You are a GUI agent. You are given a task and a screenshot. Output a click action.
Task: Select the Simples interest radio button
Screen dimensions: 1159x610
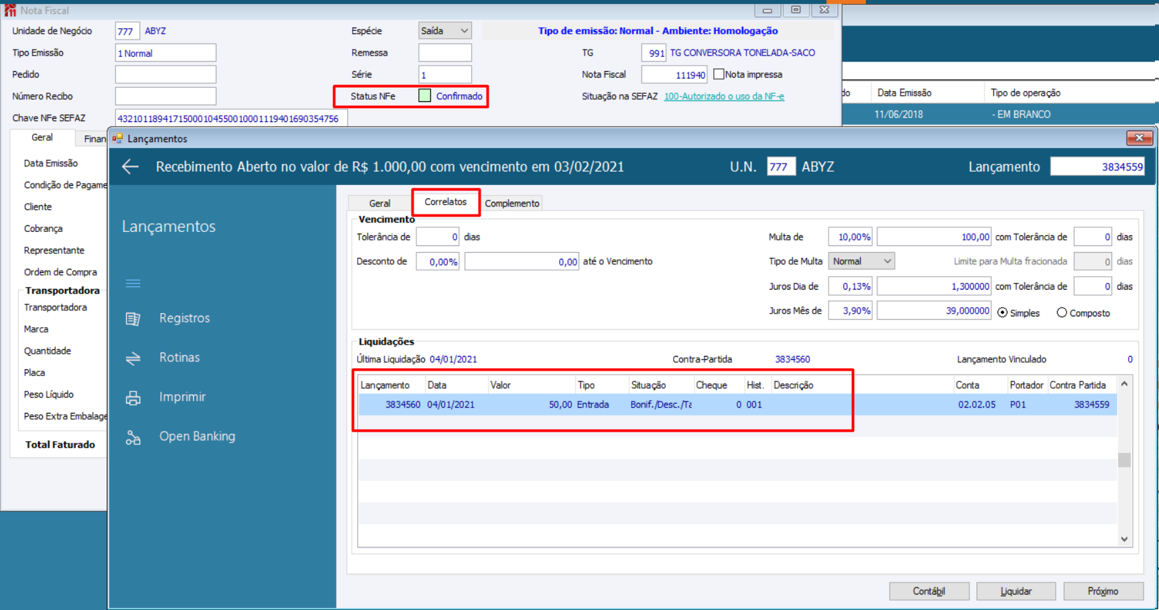1002,313
